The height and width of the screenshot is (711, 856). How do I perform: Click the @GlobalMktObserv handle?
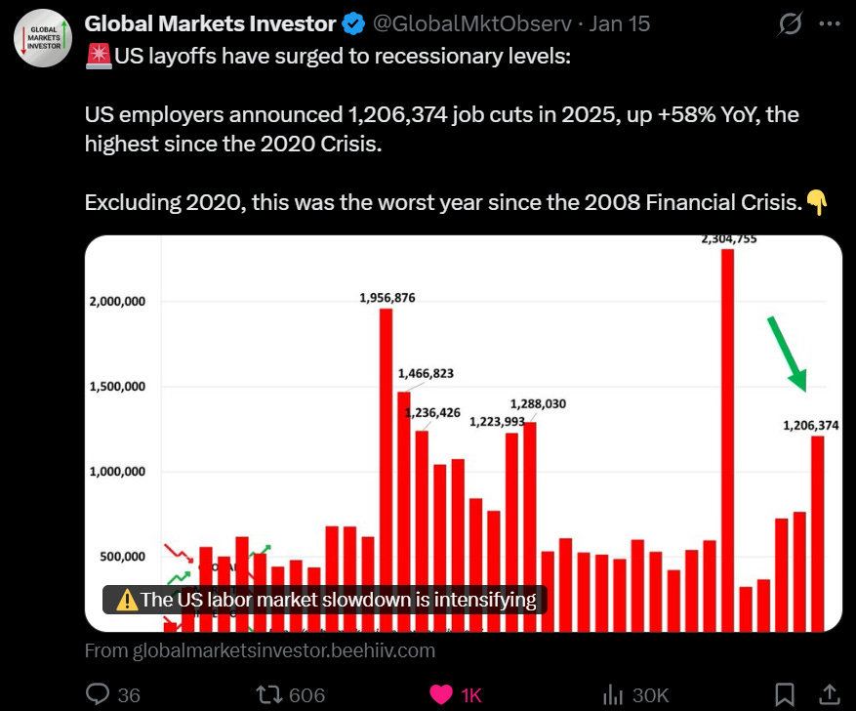point(472,24)
